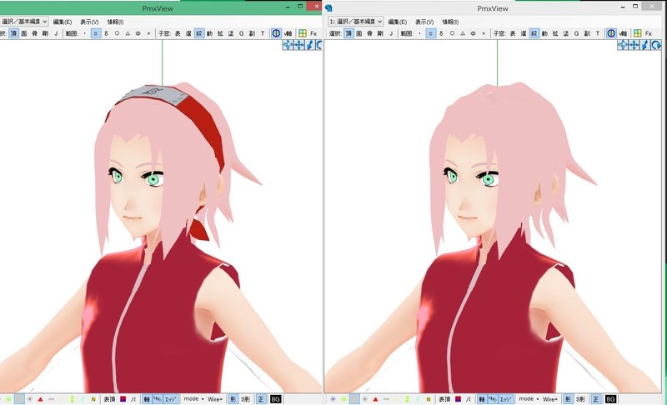Toggle circular gizmo icon in left toolbar
The image size is (667, 405).
[276, 33]
